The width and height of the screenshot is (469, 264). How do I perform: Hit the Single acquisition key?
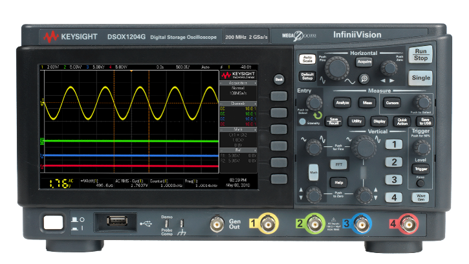click(x=420, y=78)
